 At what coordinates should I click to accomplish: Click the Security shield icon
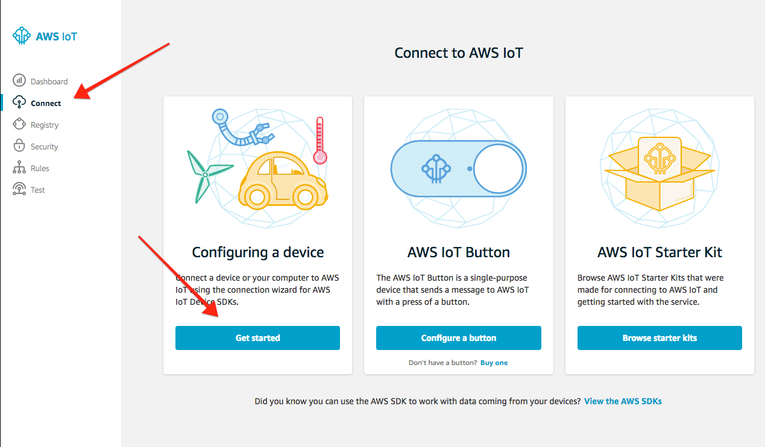pyautogui.click(x=19, y=146)
